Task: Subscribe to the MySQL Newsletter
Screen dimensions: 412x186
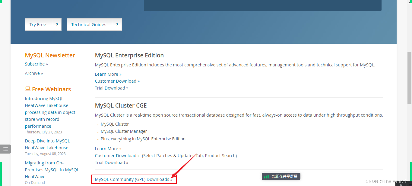Action: click(x=36, y=64)
